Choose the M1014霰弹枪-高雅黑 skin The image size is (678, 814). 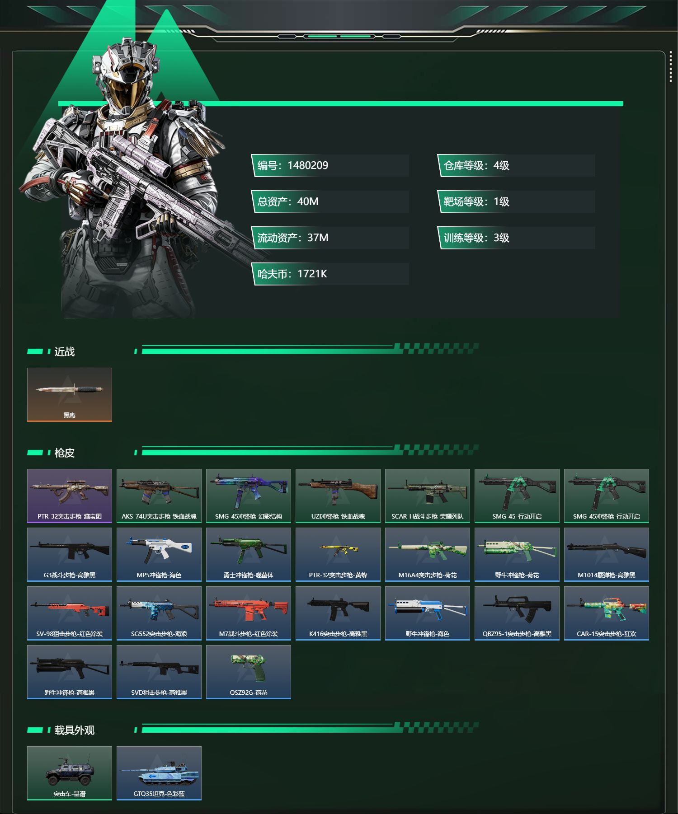tap(607, 555)
